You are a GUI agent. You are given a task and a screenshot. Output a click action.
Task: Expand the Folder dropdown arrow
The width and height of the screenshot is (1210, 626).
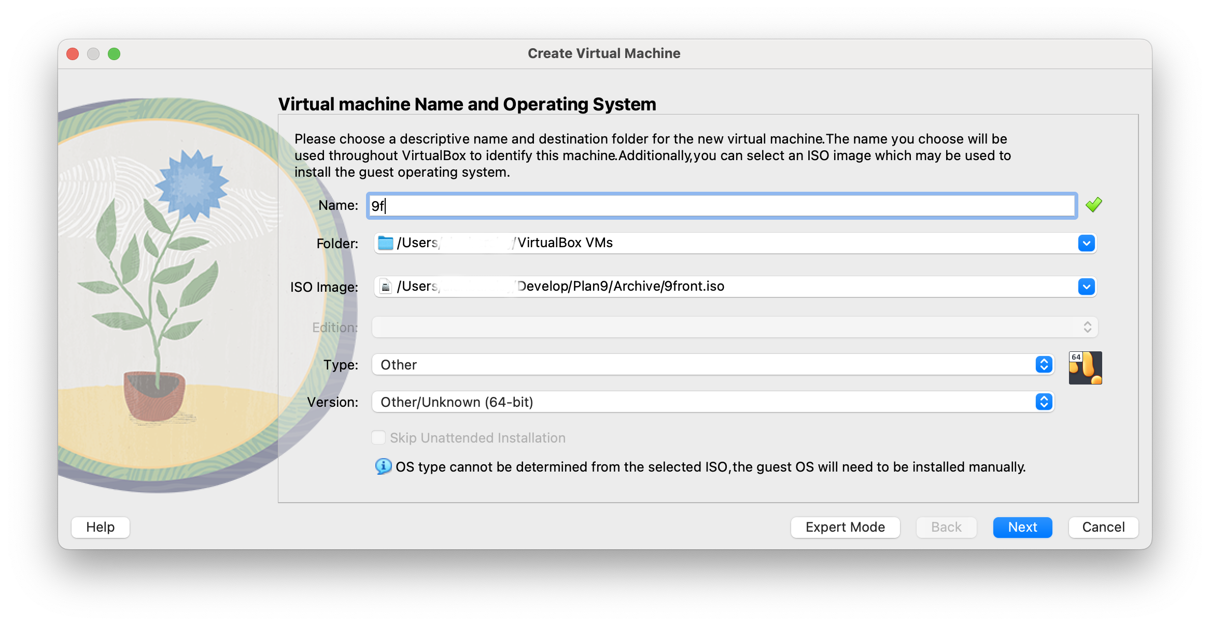pos(1086,243)
